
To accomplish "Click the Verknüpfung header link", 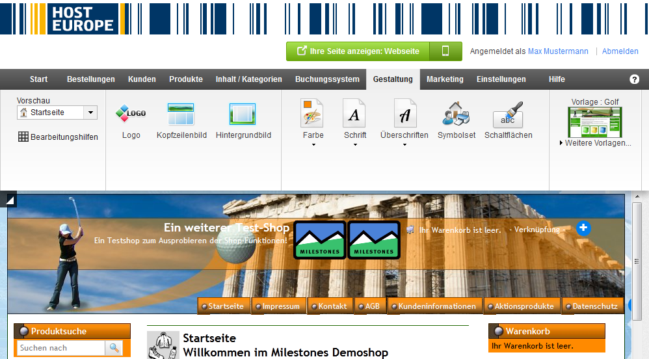I will point(537,230).
